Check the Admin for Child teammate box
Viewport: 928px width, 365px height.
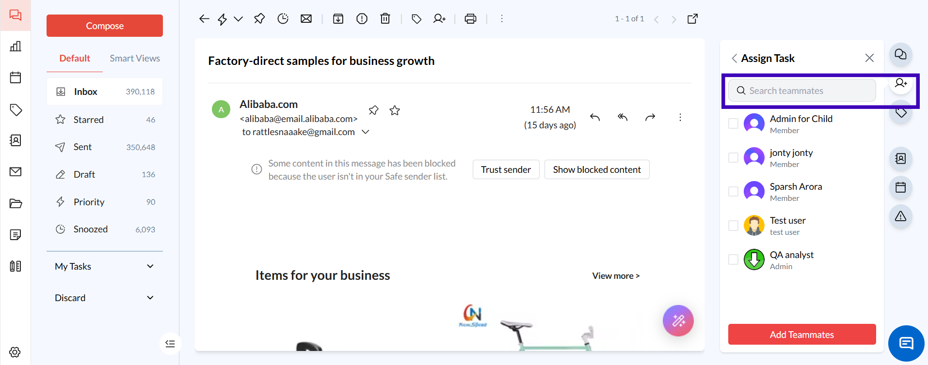733,124
